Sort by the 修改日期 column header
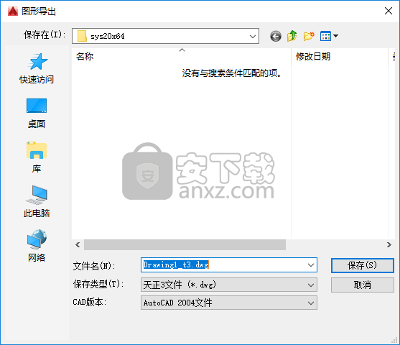The height and width of the screenshot is (345, 400). pyautogui.click(x=340, y=57)
